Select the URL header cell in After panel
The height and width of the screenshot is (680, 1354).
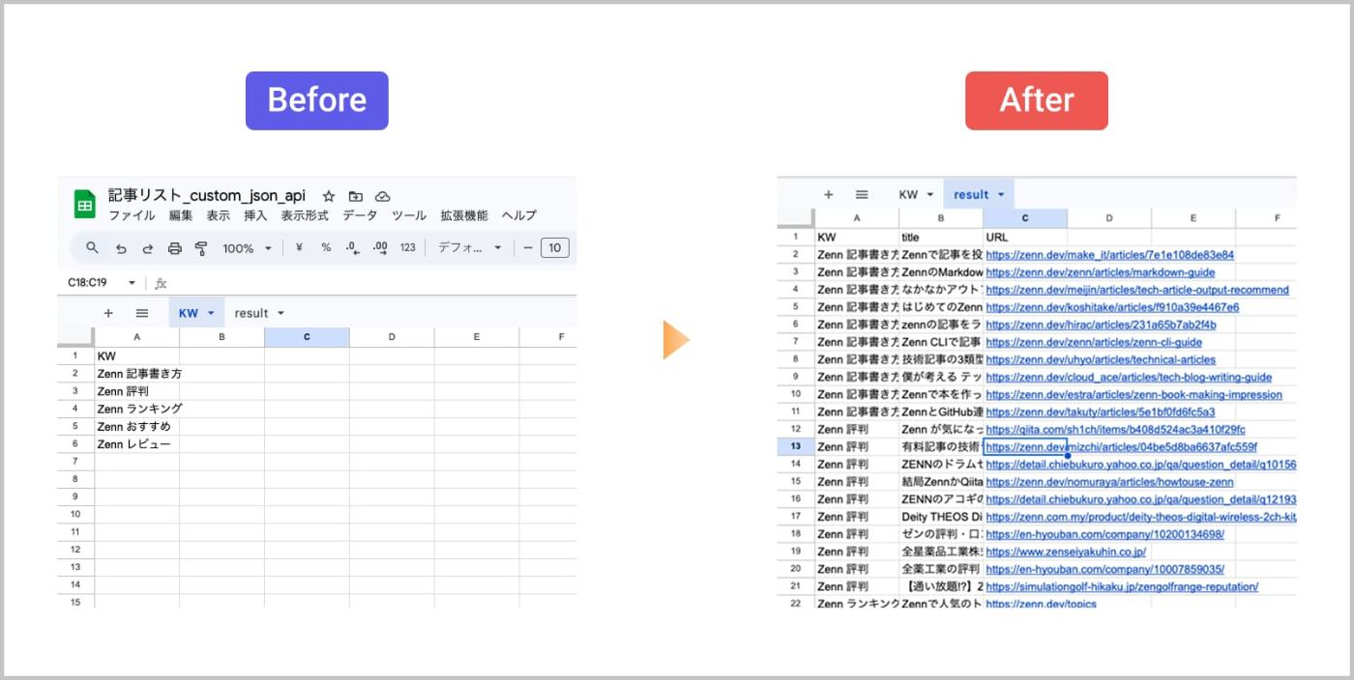[x=1025, y=237]
